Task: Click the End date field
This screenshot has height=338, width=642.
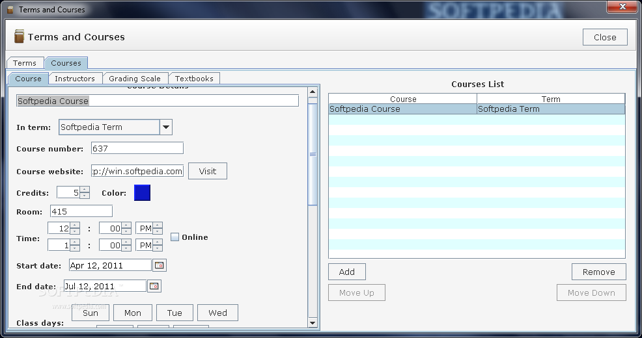Action: click(x=105, y=286)
